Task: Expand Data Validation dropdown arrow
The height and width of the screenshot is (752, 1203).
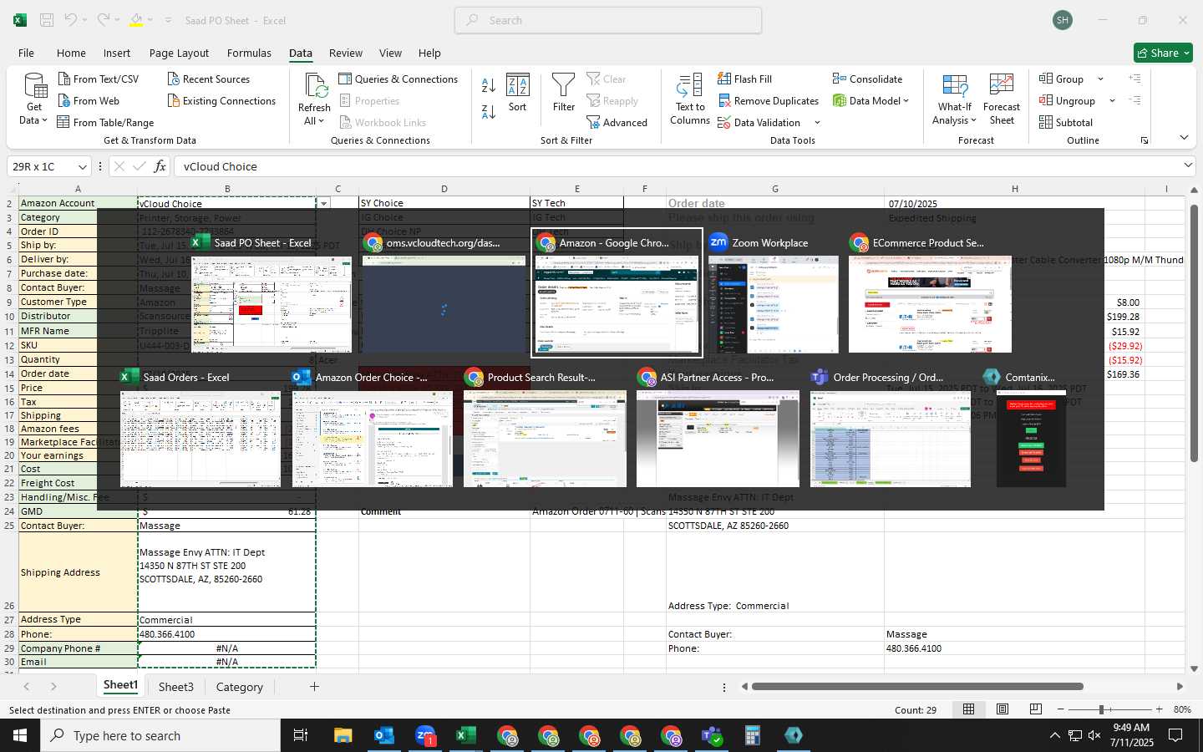Action: (x=817, y=123)
